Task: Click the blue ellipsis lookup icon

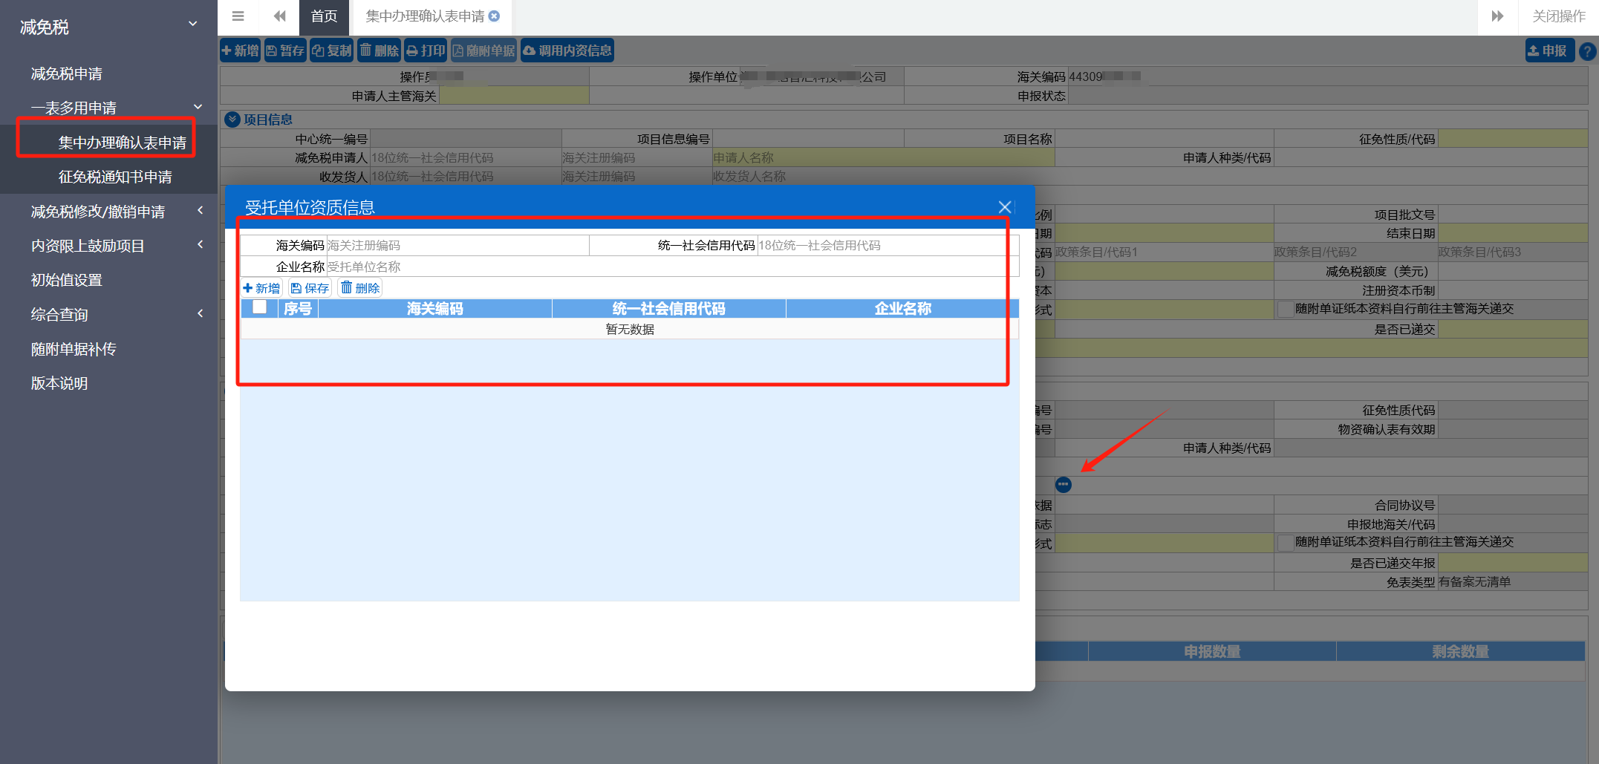Action: coord(1064,485)
